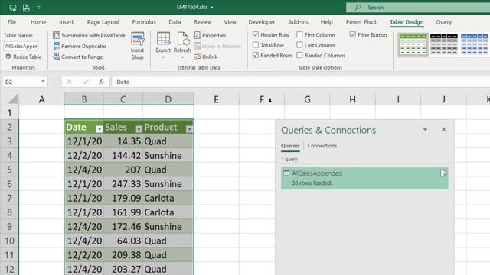Select row 5 header
This screenshot has height=275, width=490.
(9, 170)
